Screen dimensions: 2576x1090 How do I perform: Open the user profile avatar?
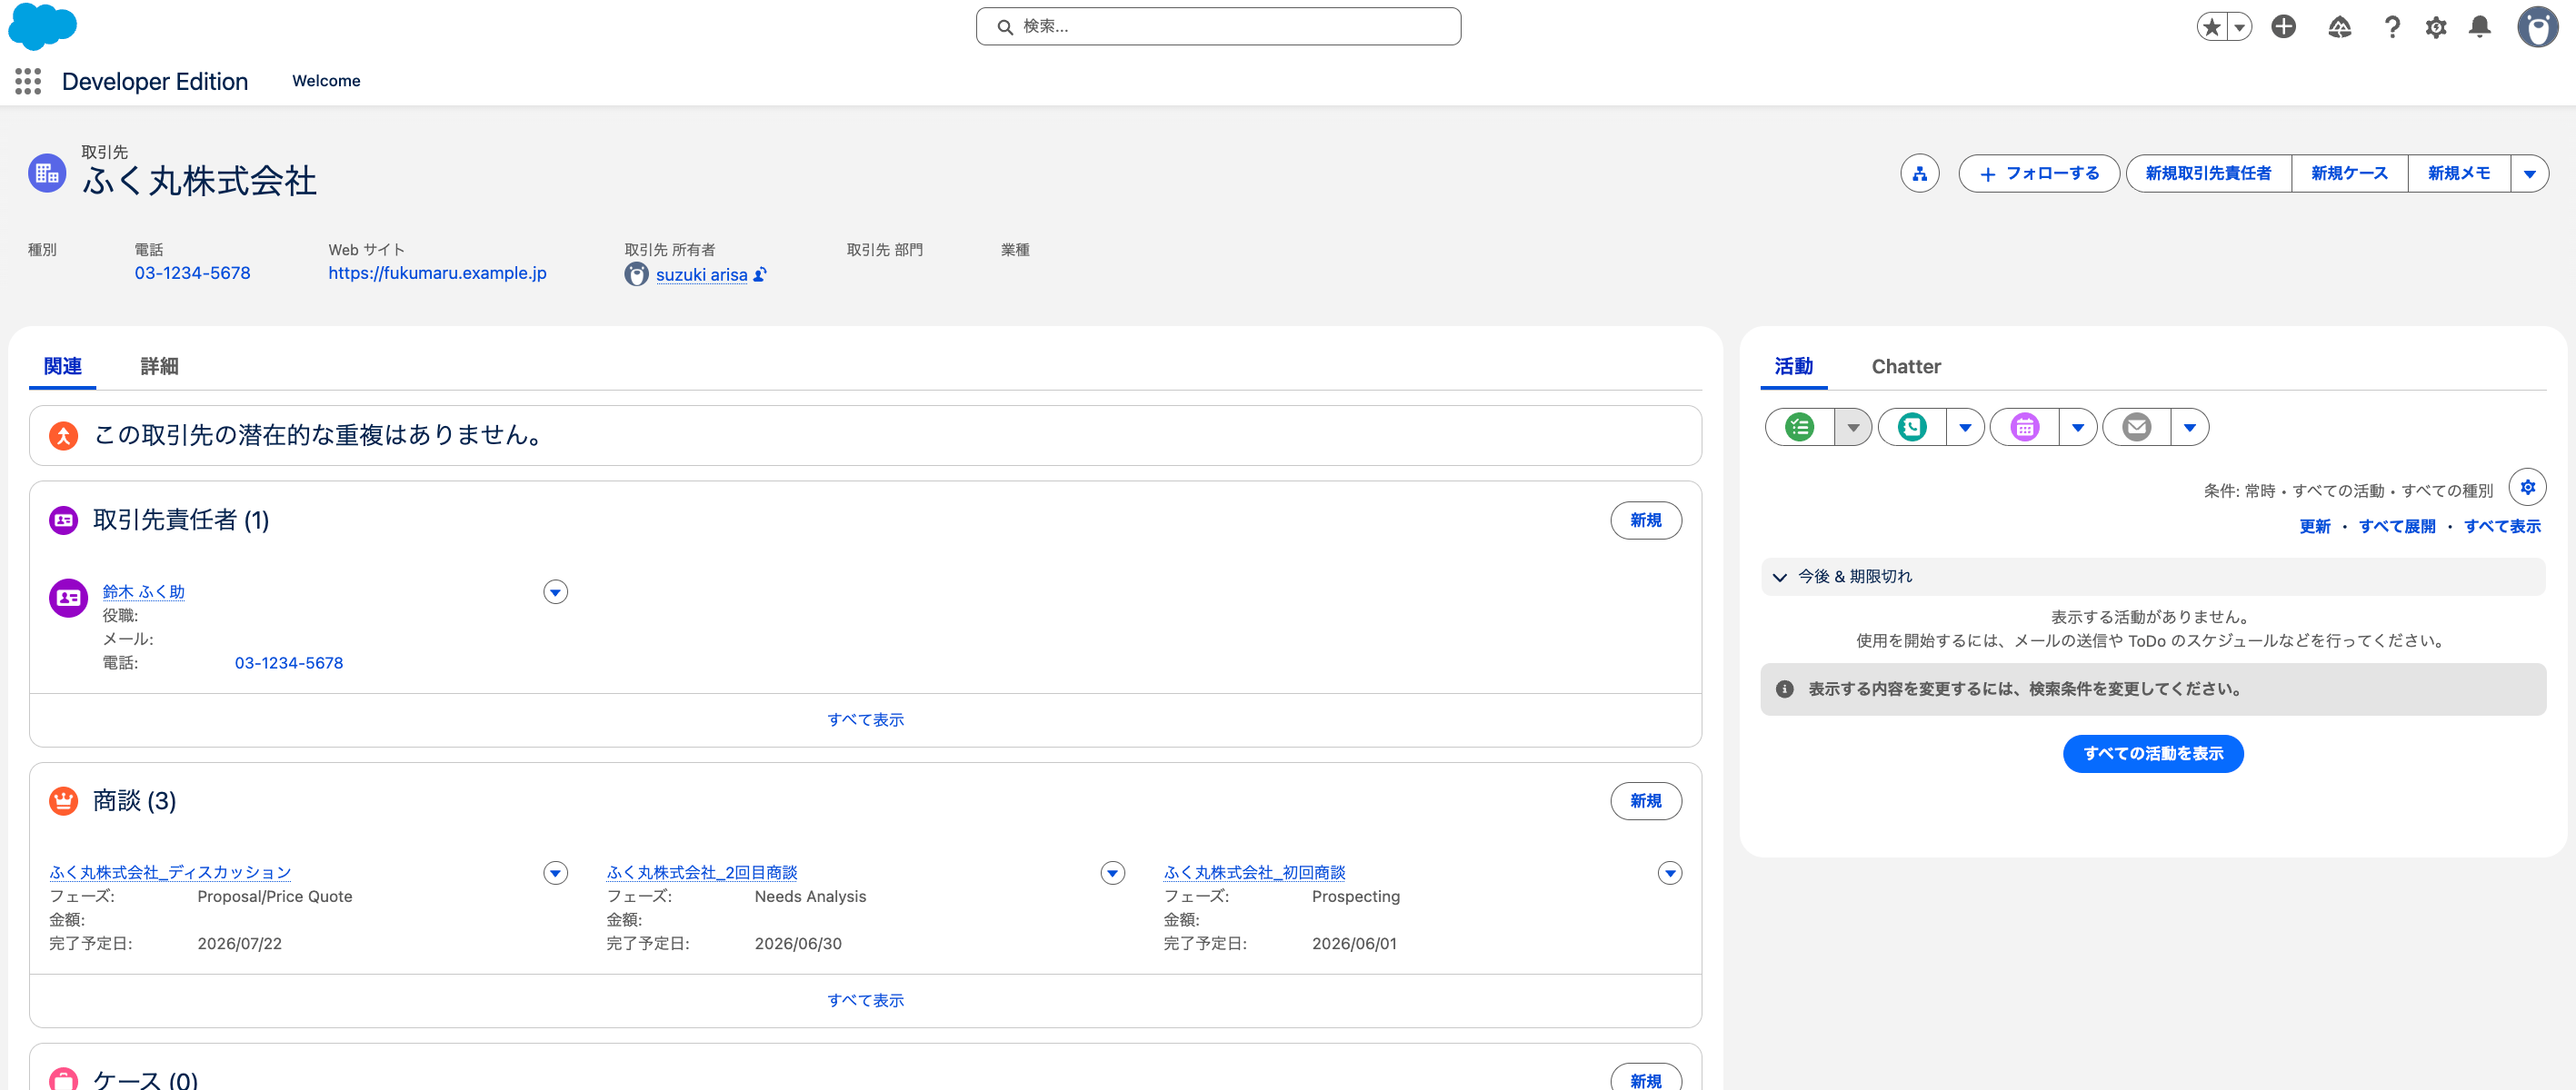coord(2537,27)
